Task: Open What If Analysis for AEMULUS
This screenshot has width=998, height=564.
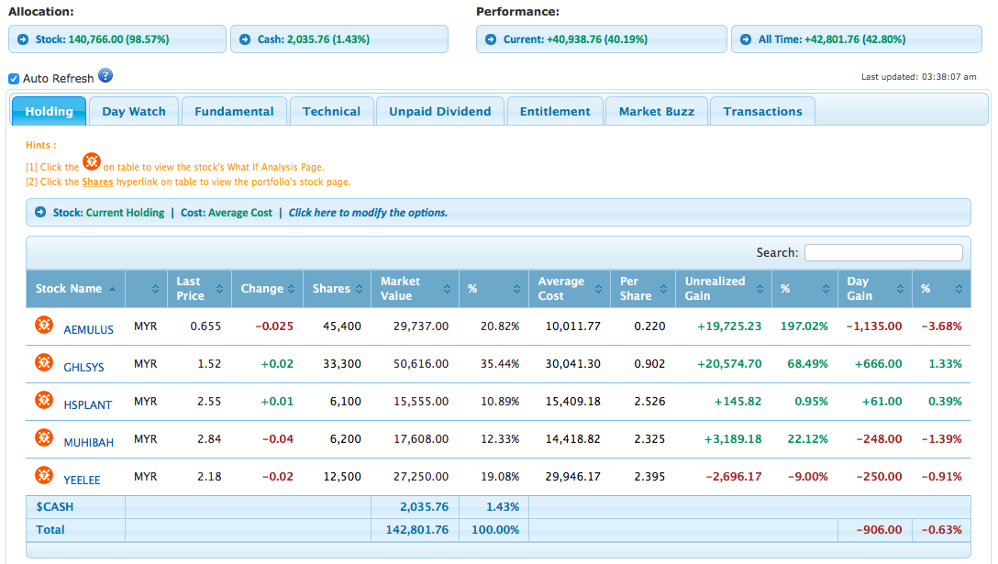Action: pyautogui.click(x=44, y=325)
